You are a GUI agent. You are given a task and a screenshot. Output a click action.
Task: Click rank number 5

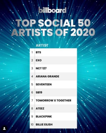[x=32, y=84]
